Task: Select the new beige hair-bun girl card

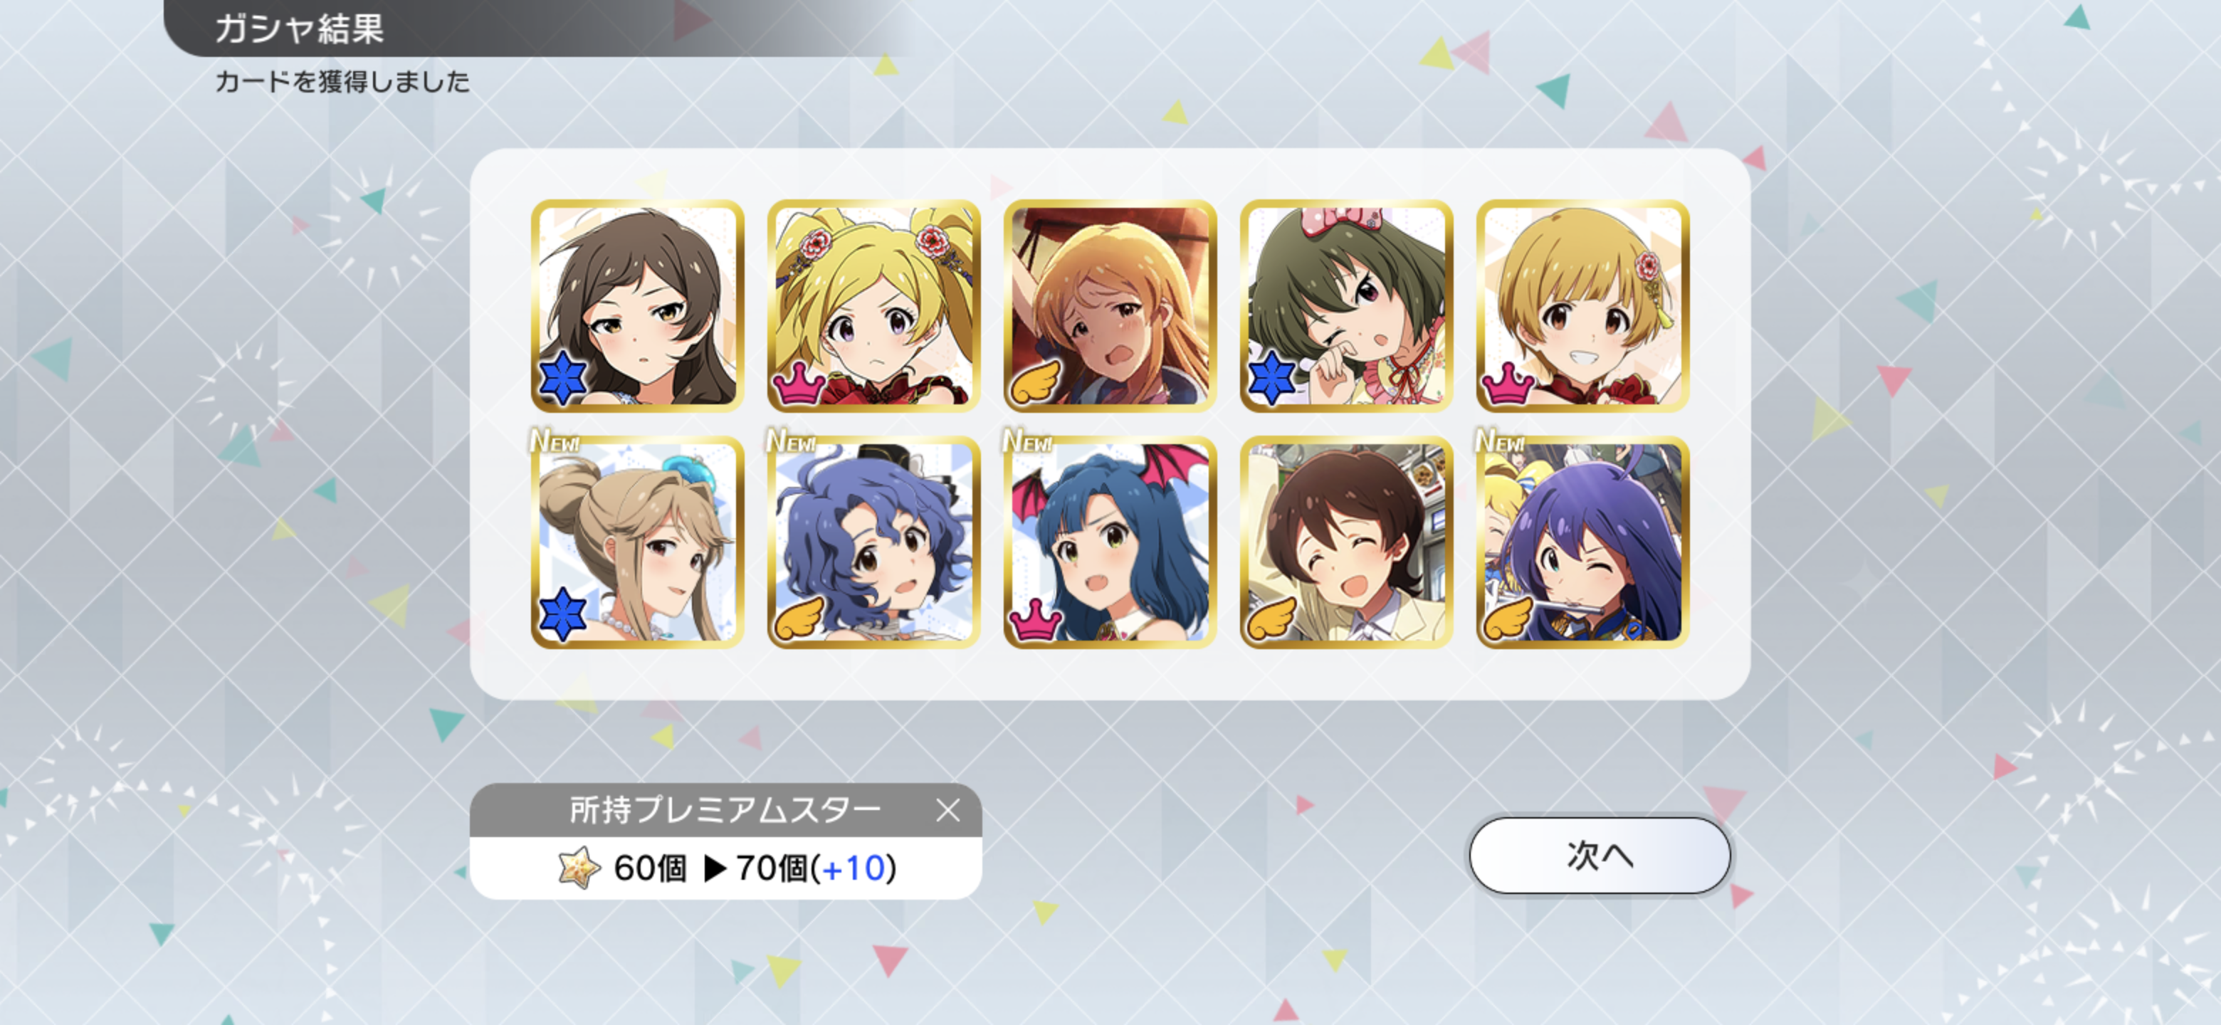Action: pyautogui.click(x=637, y=542)
